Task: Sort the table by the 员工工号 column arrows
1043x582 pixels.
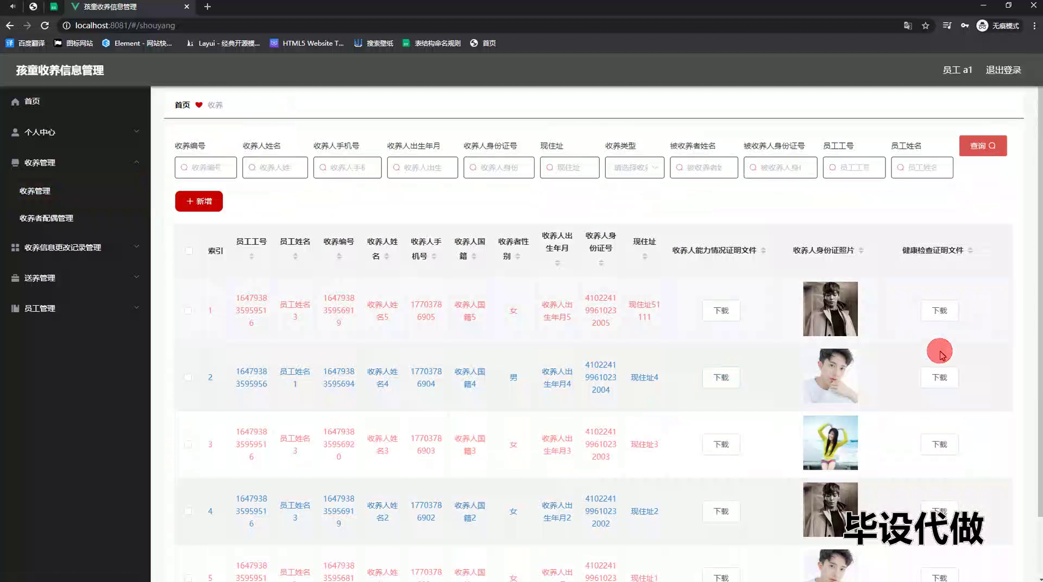Action: click(x=252, y=256)
